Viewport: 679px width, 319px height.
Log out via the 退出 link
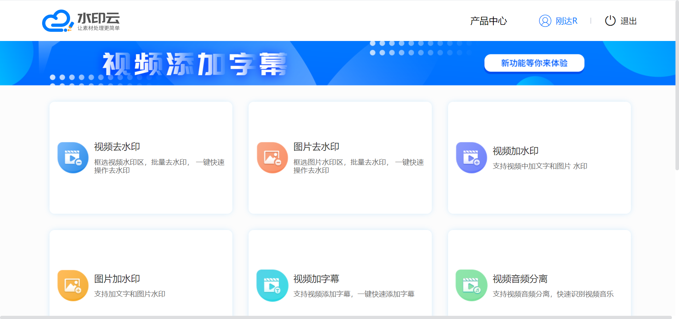point(628,21)
